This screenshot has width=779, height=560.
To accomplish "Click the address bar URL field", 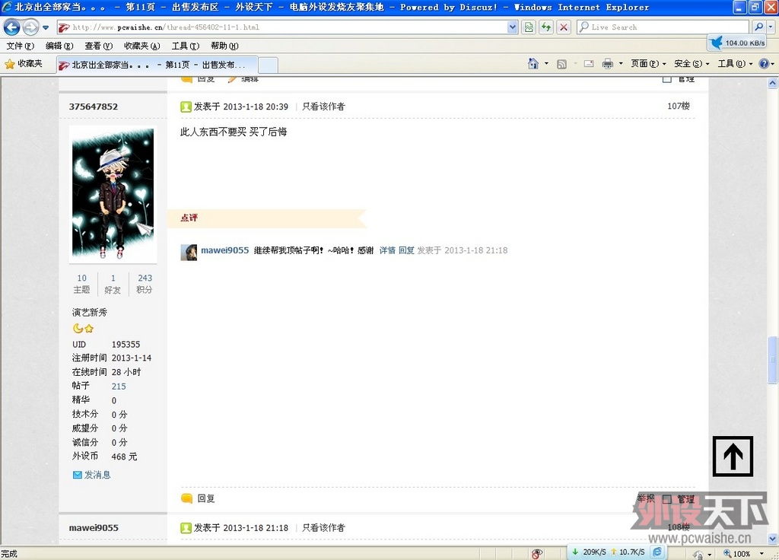I will coord(282,27).
